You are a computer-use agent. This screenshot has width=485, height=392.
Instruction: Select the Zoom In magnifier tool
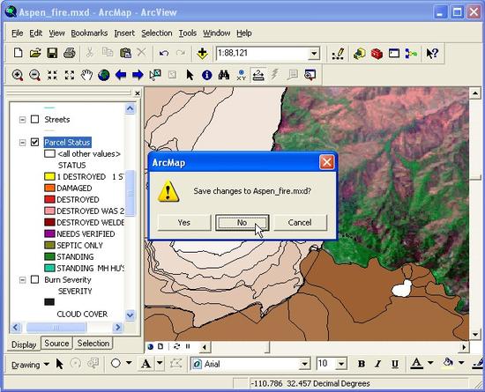coord(18,75)
